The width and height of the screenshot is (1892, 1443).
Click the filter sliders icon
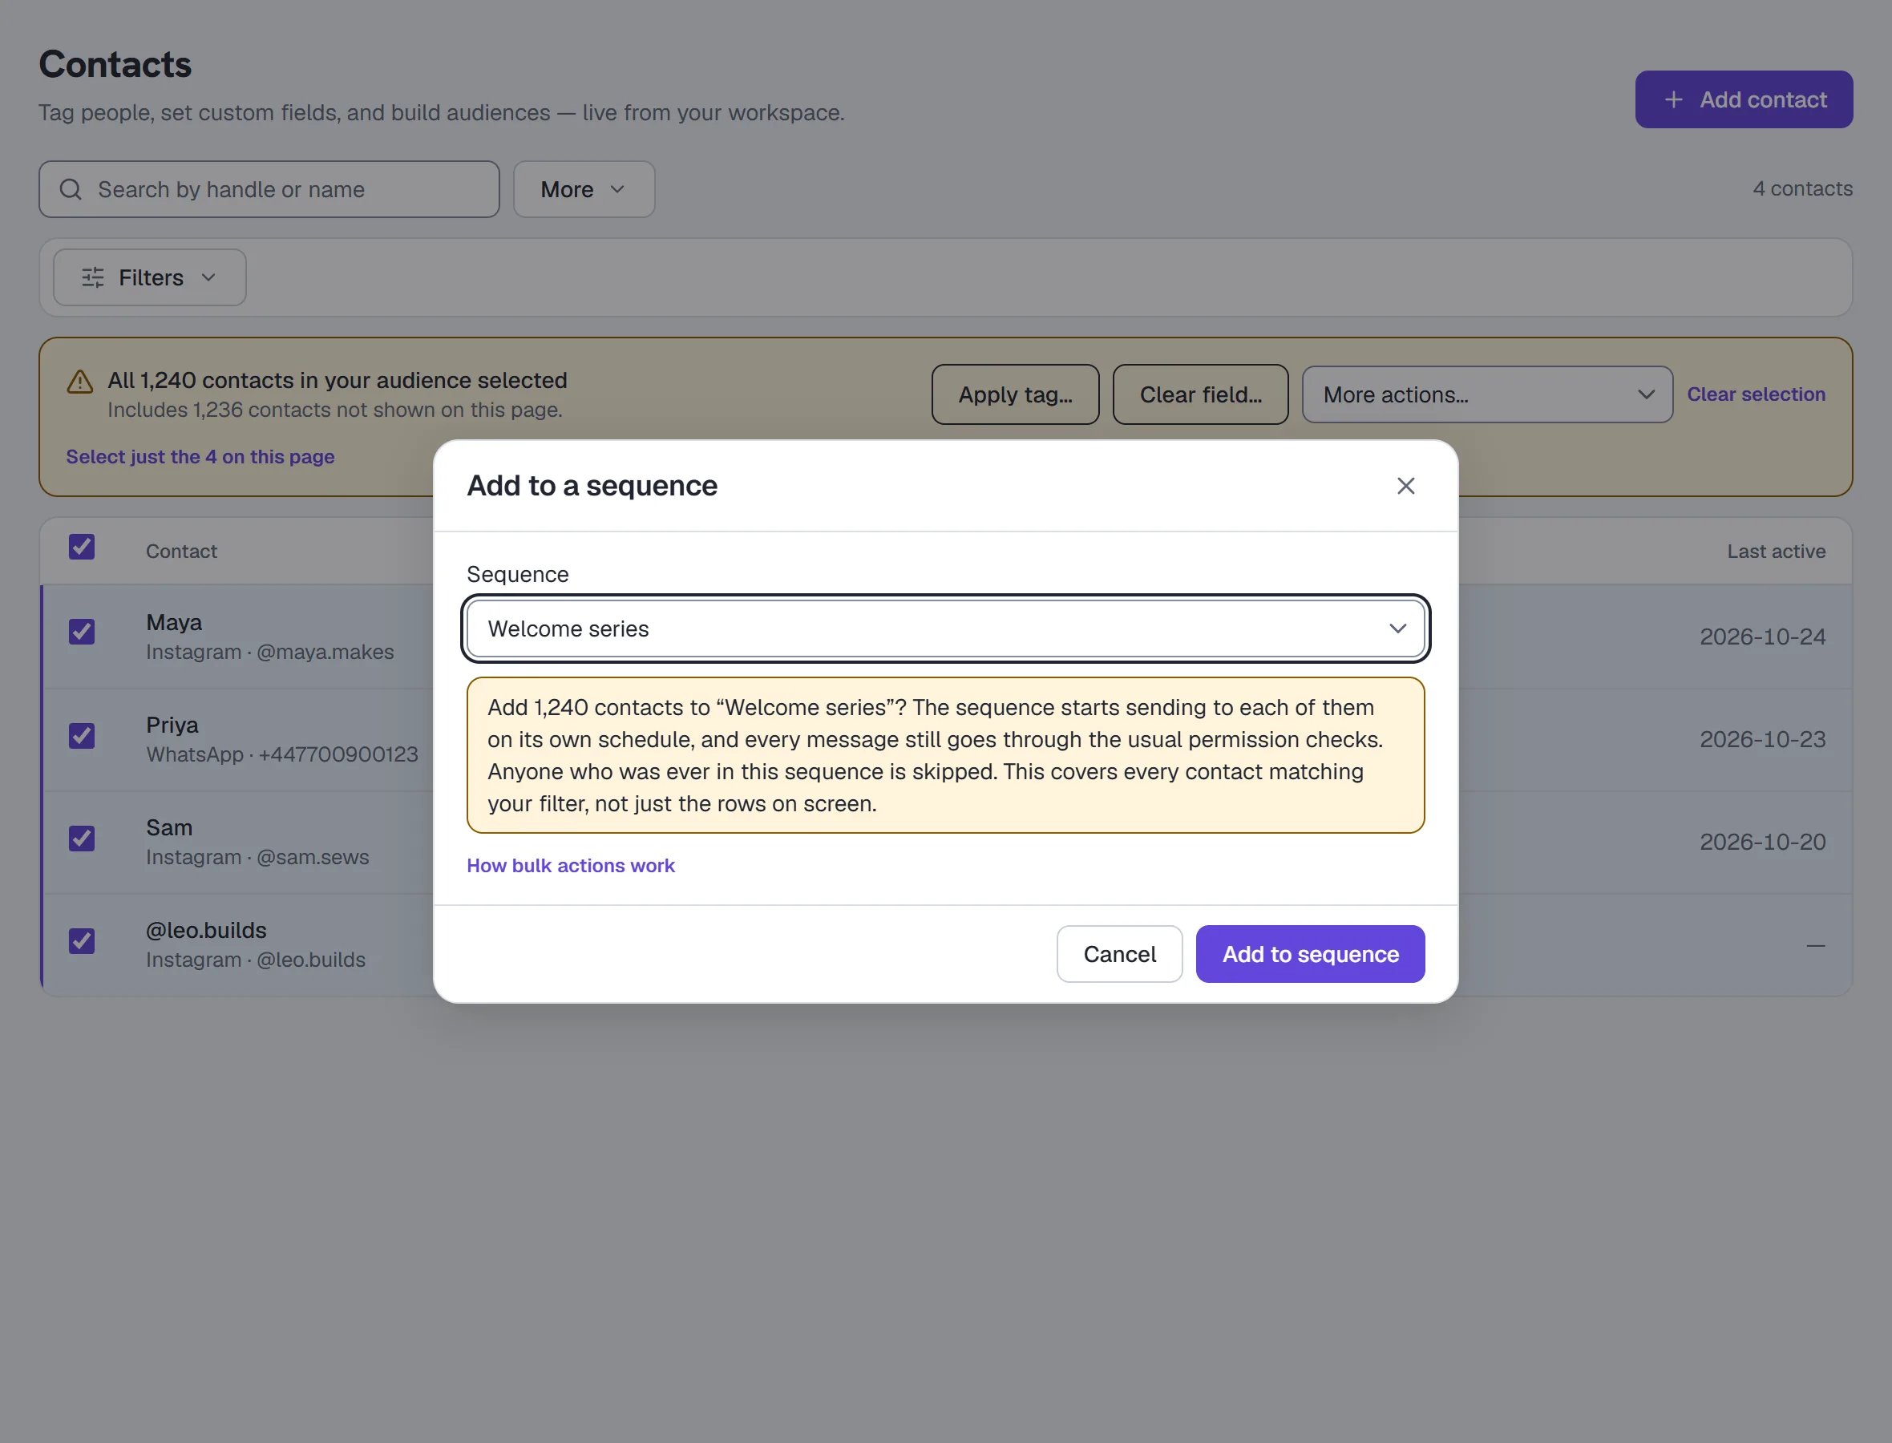pos(93,277)
